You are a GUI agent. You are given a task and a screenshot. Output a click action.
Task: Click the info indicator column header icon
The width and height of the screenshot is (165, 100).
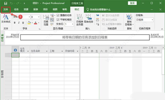pos(15,50)
